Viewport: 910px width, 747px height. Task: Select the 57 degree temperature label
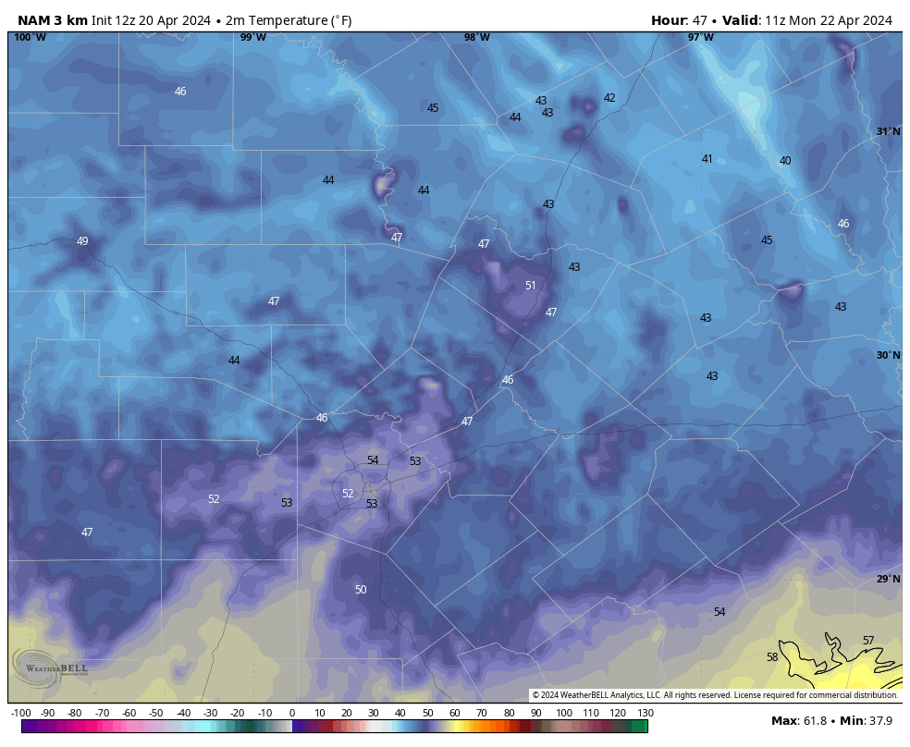(x=868, y=641)
